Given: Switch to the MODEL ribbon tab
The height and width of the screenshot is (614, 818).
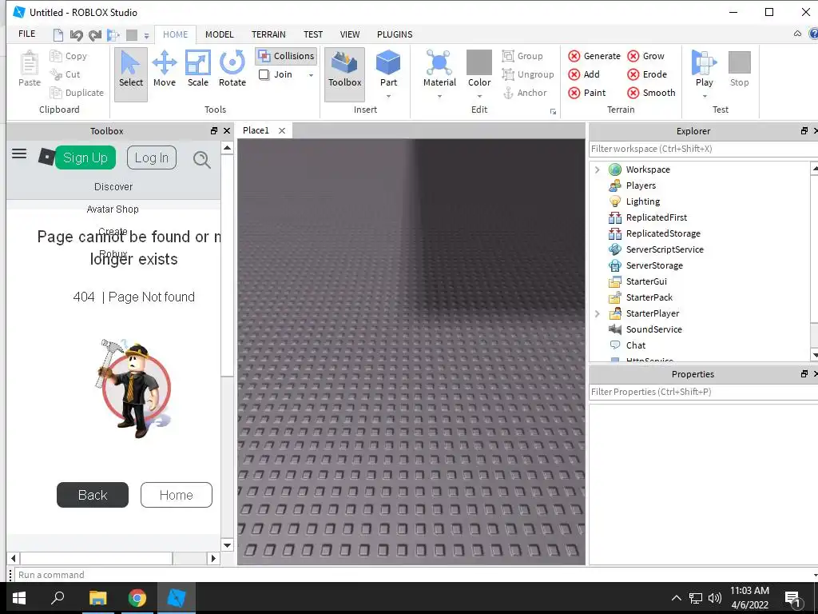Looking at the screenshot, I should (x=219, y=34).
